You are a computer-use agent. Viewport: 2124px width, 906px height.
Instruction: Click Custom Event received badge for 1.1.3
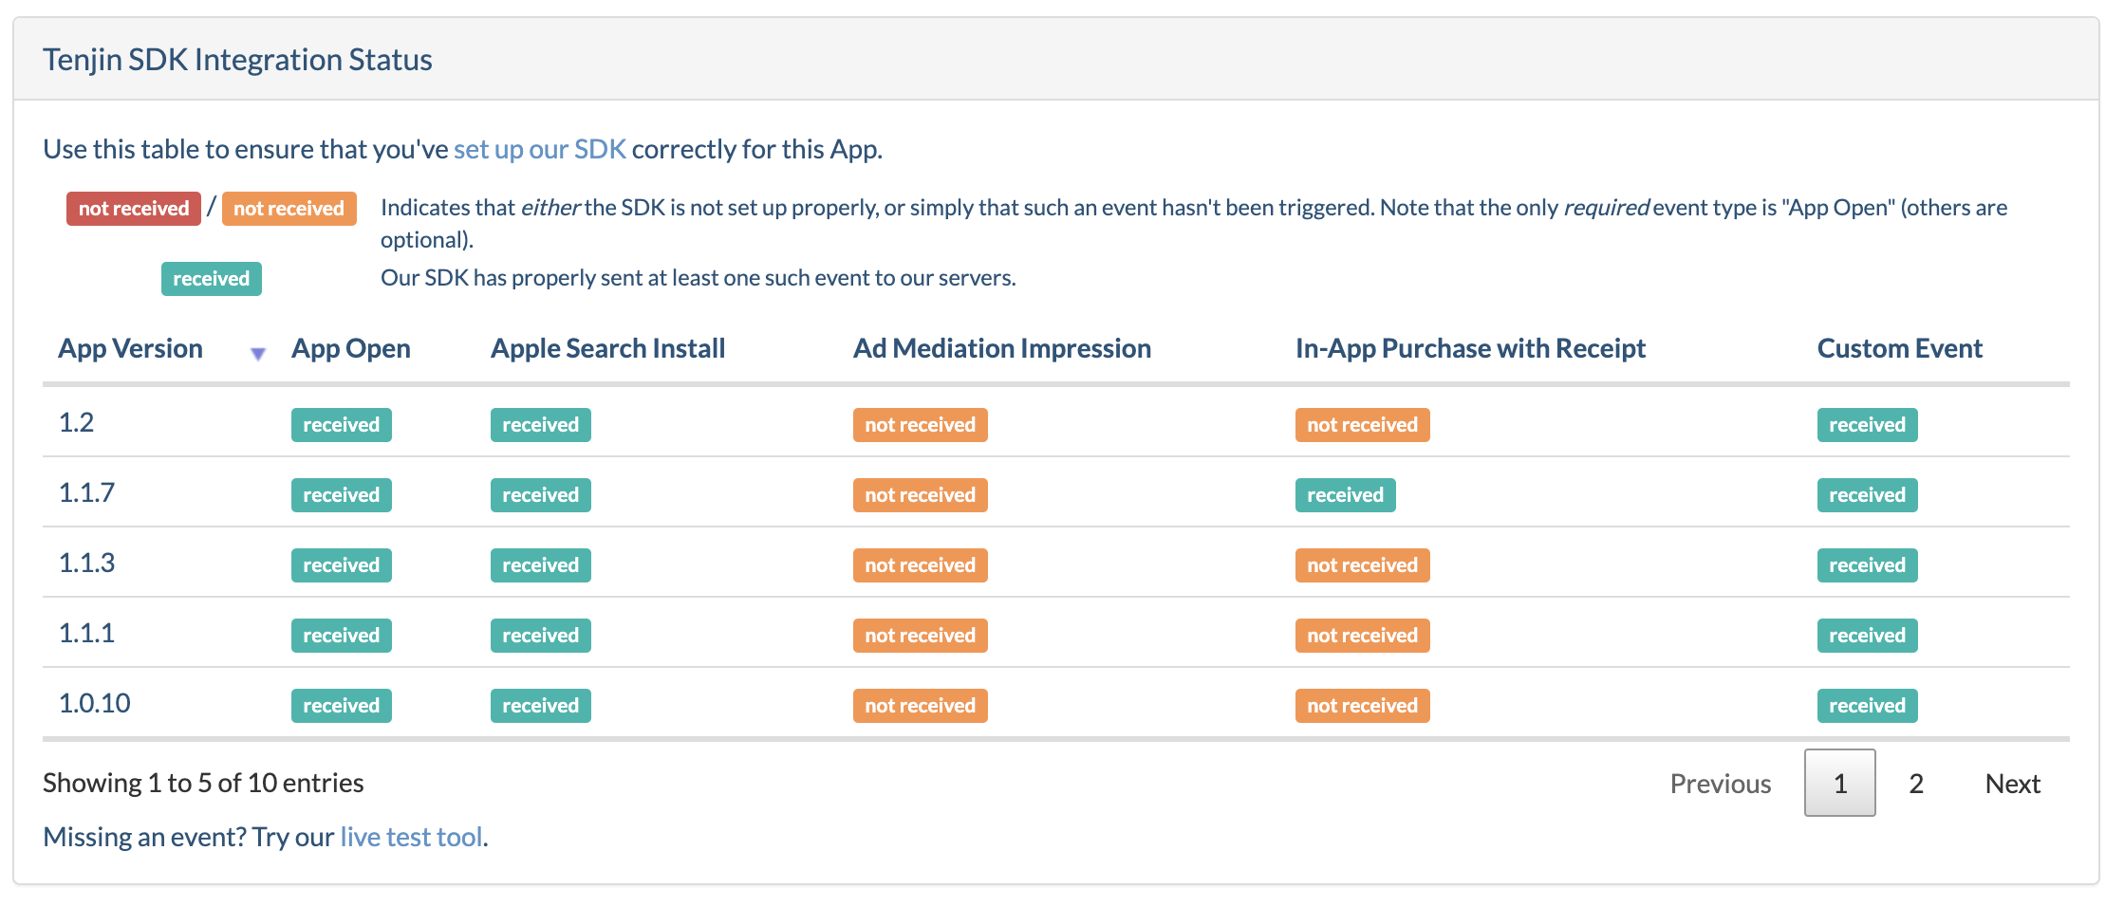pos(1868,565)
